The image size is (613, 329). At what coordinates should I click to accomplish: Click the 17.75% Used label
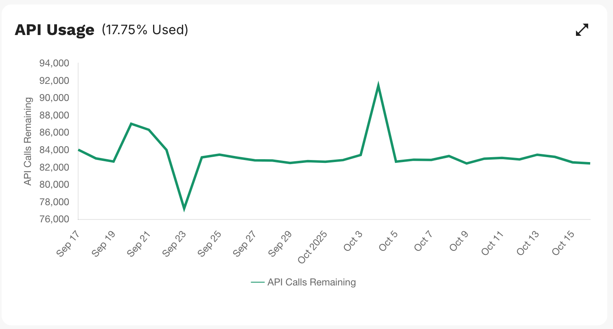coord(145,30)
